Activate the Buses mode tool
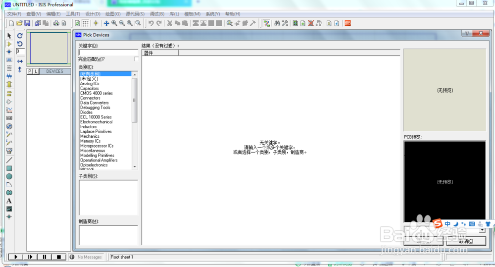The image size is (495, 267). tap(9, 76)
